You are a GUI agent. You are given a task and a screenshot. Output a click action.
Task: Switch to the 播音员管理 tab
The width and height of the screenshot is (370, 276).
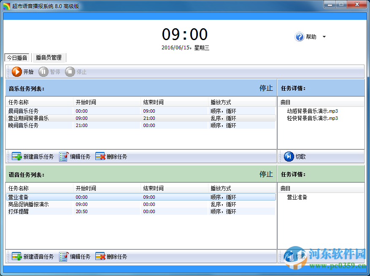pos(49,58)
